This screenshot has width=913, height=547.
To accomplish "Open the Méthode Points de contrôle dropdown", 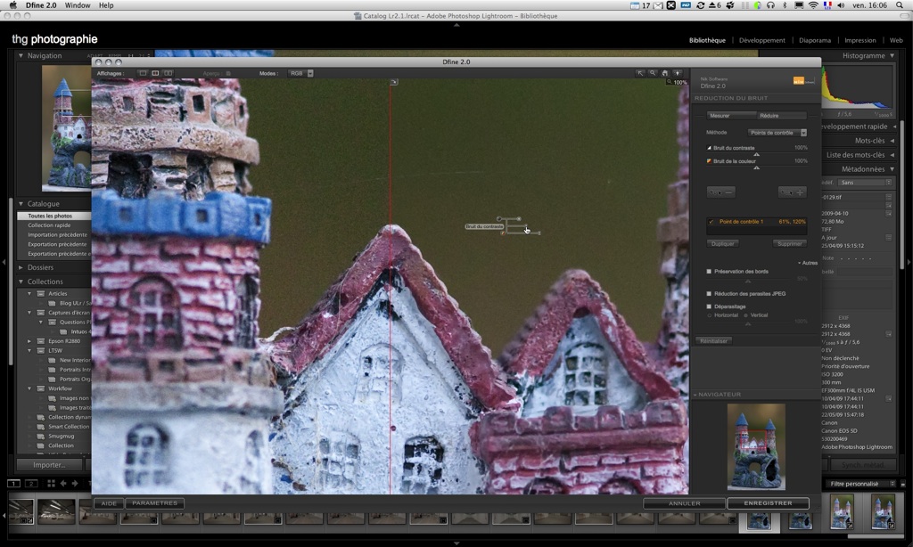I will coord(777,133).
